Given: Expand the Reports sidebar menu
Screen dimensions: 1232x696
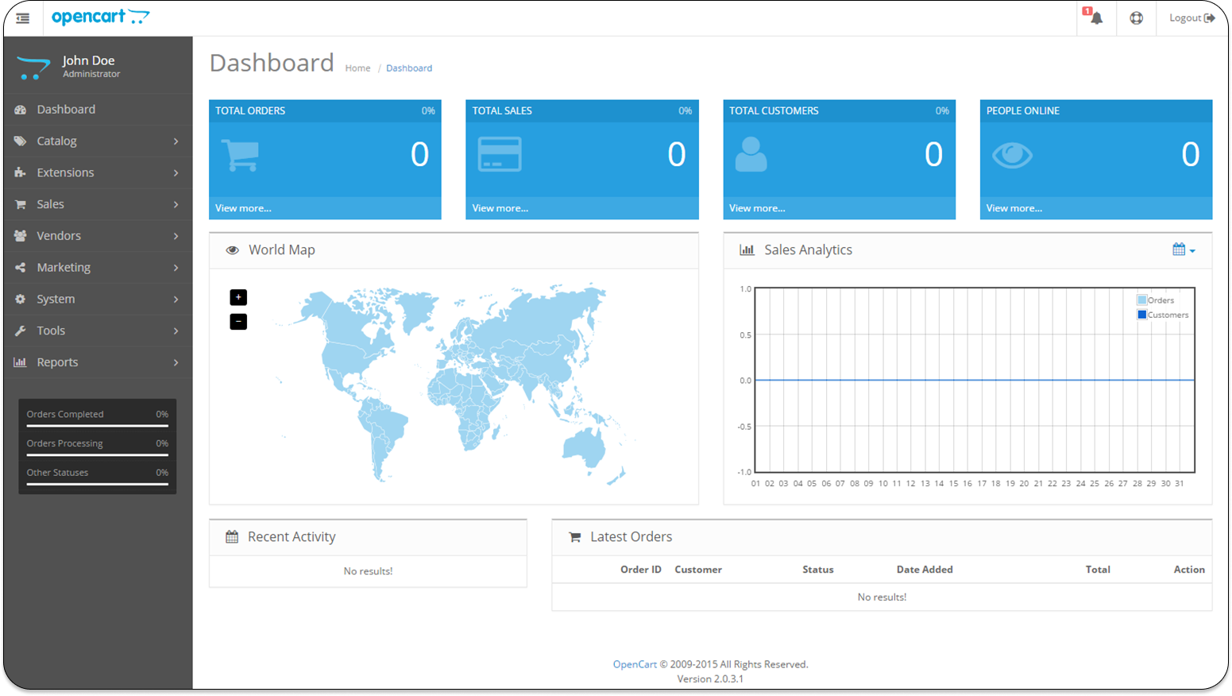Looking at the screenshot, I should pos(98,362).
